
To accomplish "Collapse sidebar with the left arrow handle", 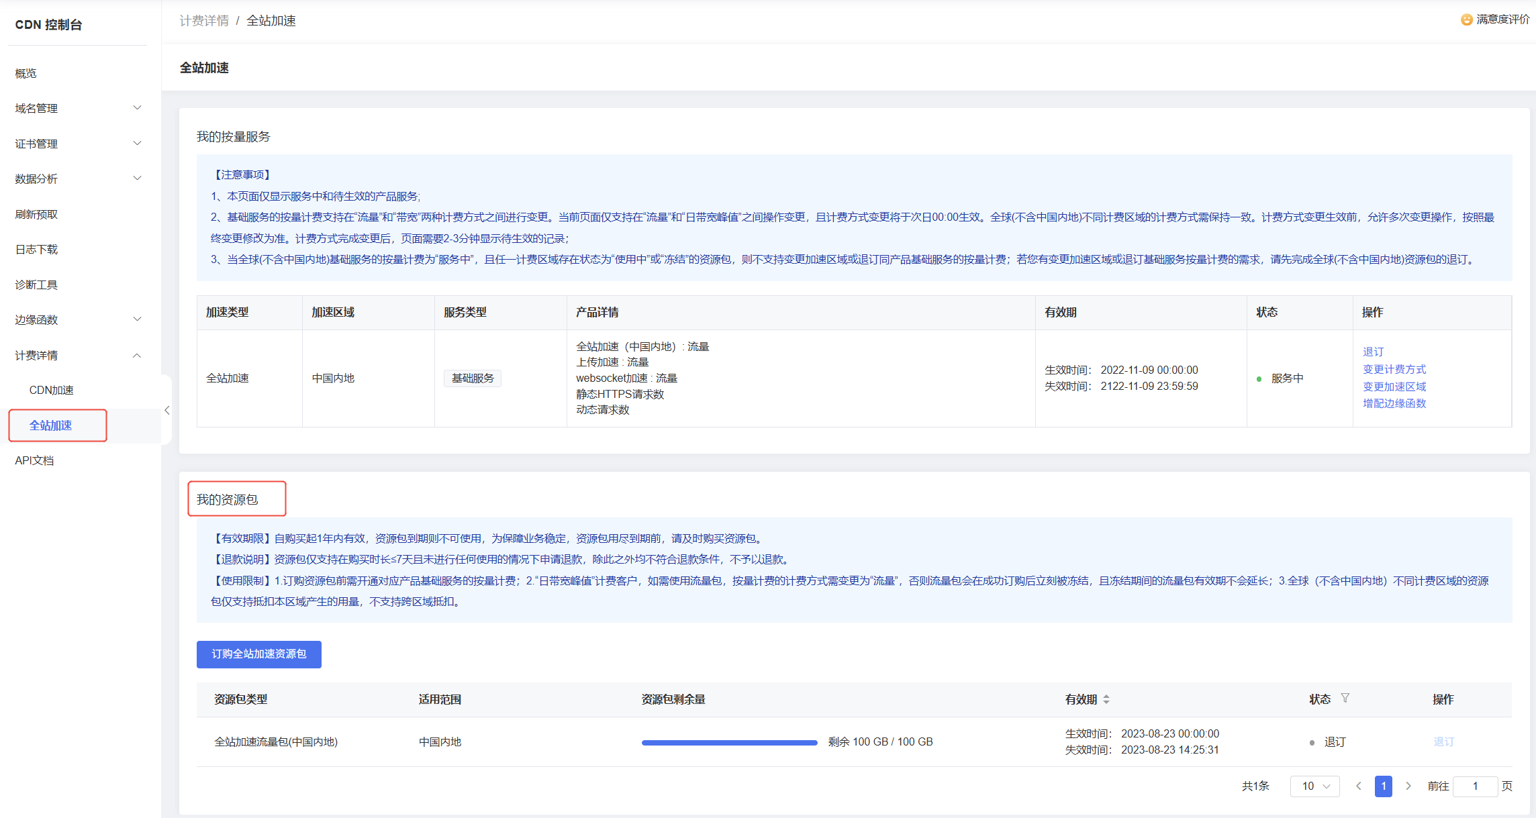I will [x=166, y=410].
